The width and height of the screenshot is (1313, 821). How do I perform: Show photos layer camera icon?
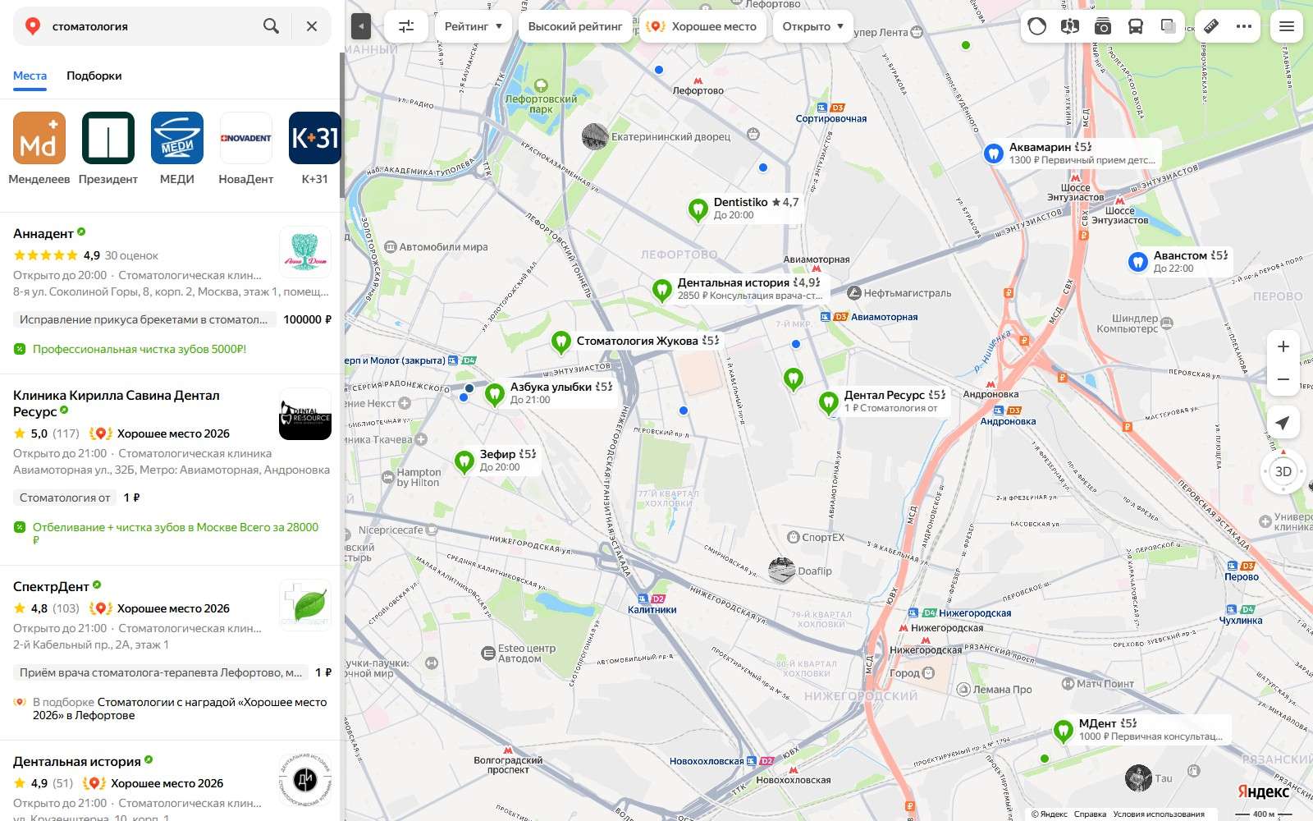[x=1102, y=26]
